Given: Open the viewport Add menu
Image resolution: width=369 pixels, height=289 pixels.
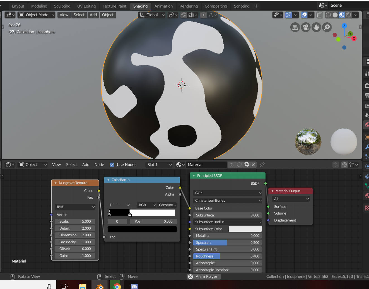Looking at the screenshot, I should [93, 15].
